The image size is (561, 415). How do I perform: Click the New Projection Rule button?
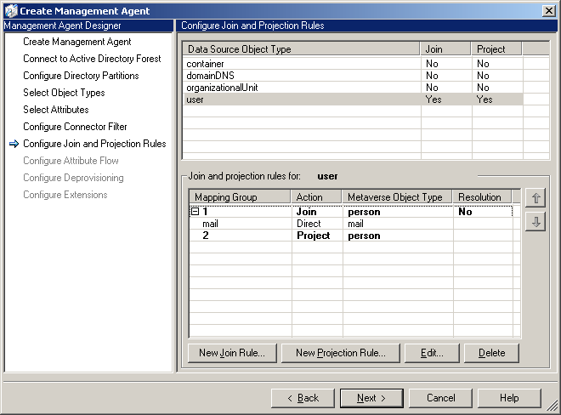[x=340, y=353]
